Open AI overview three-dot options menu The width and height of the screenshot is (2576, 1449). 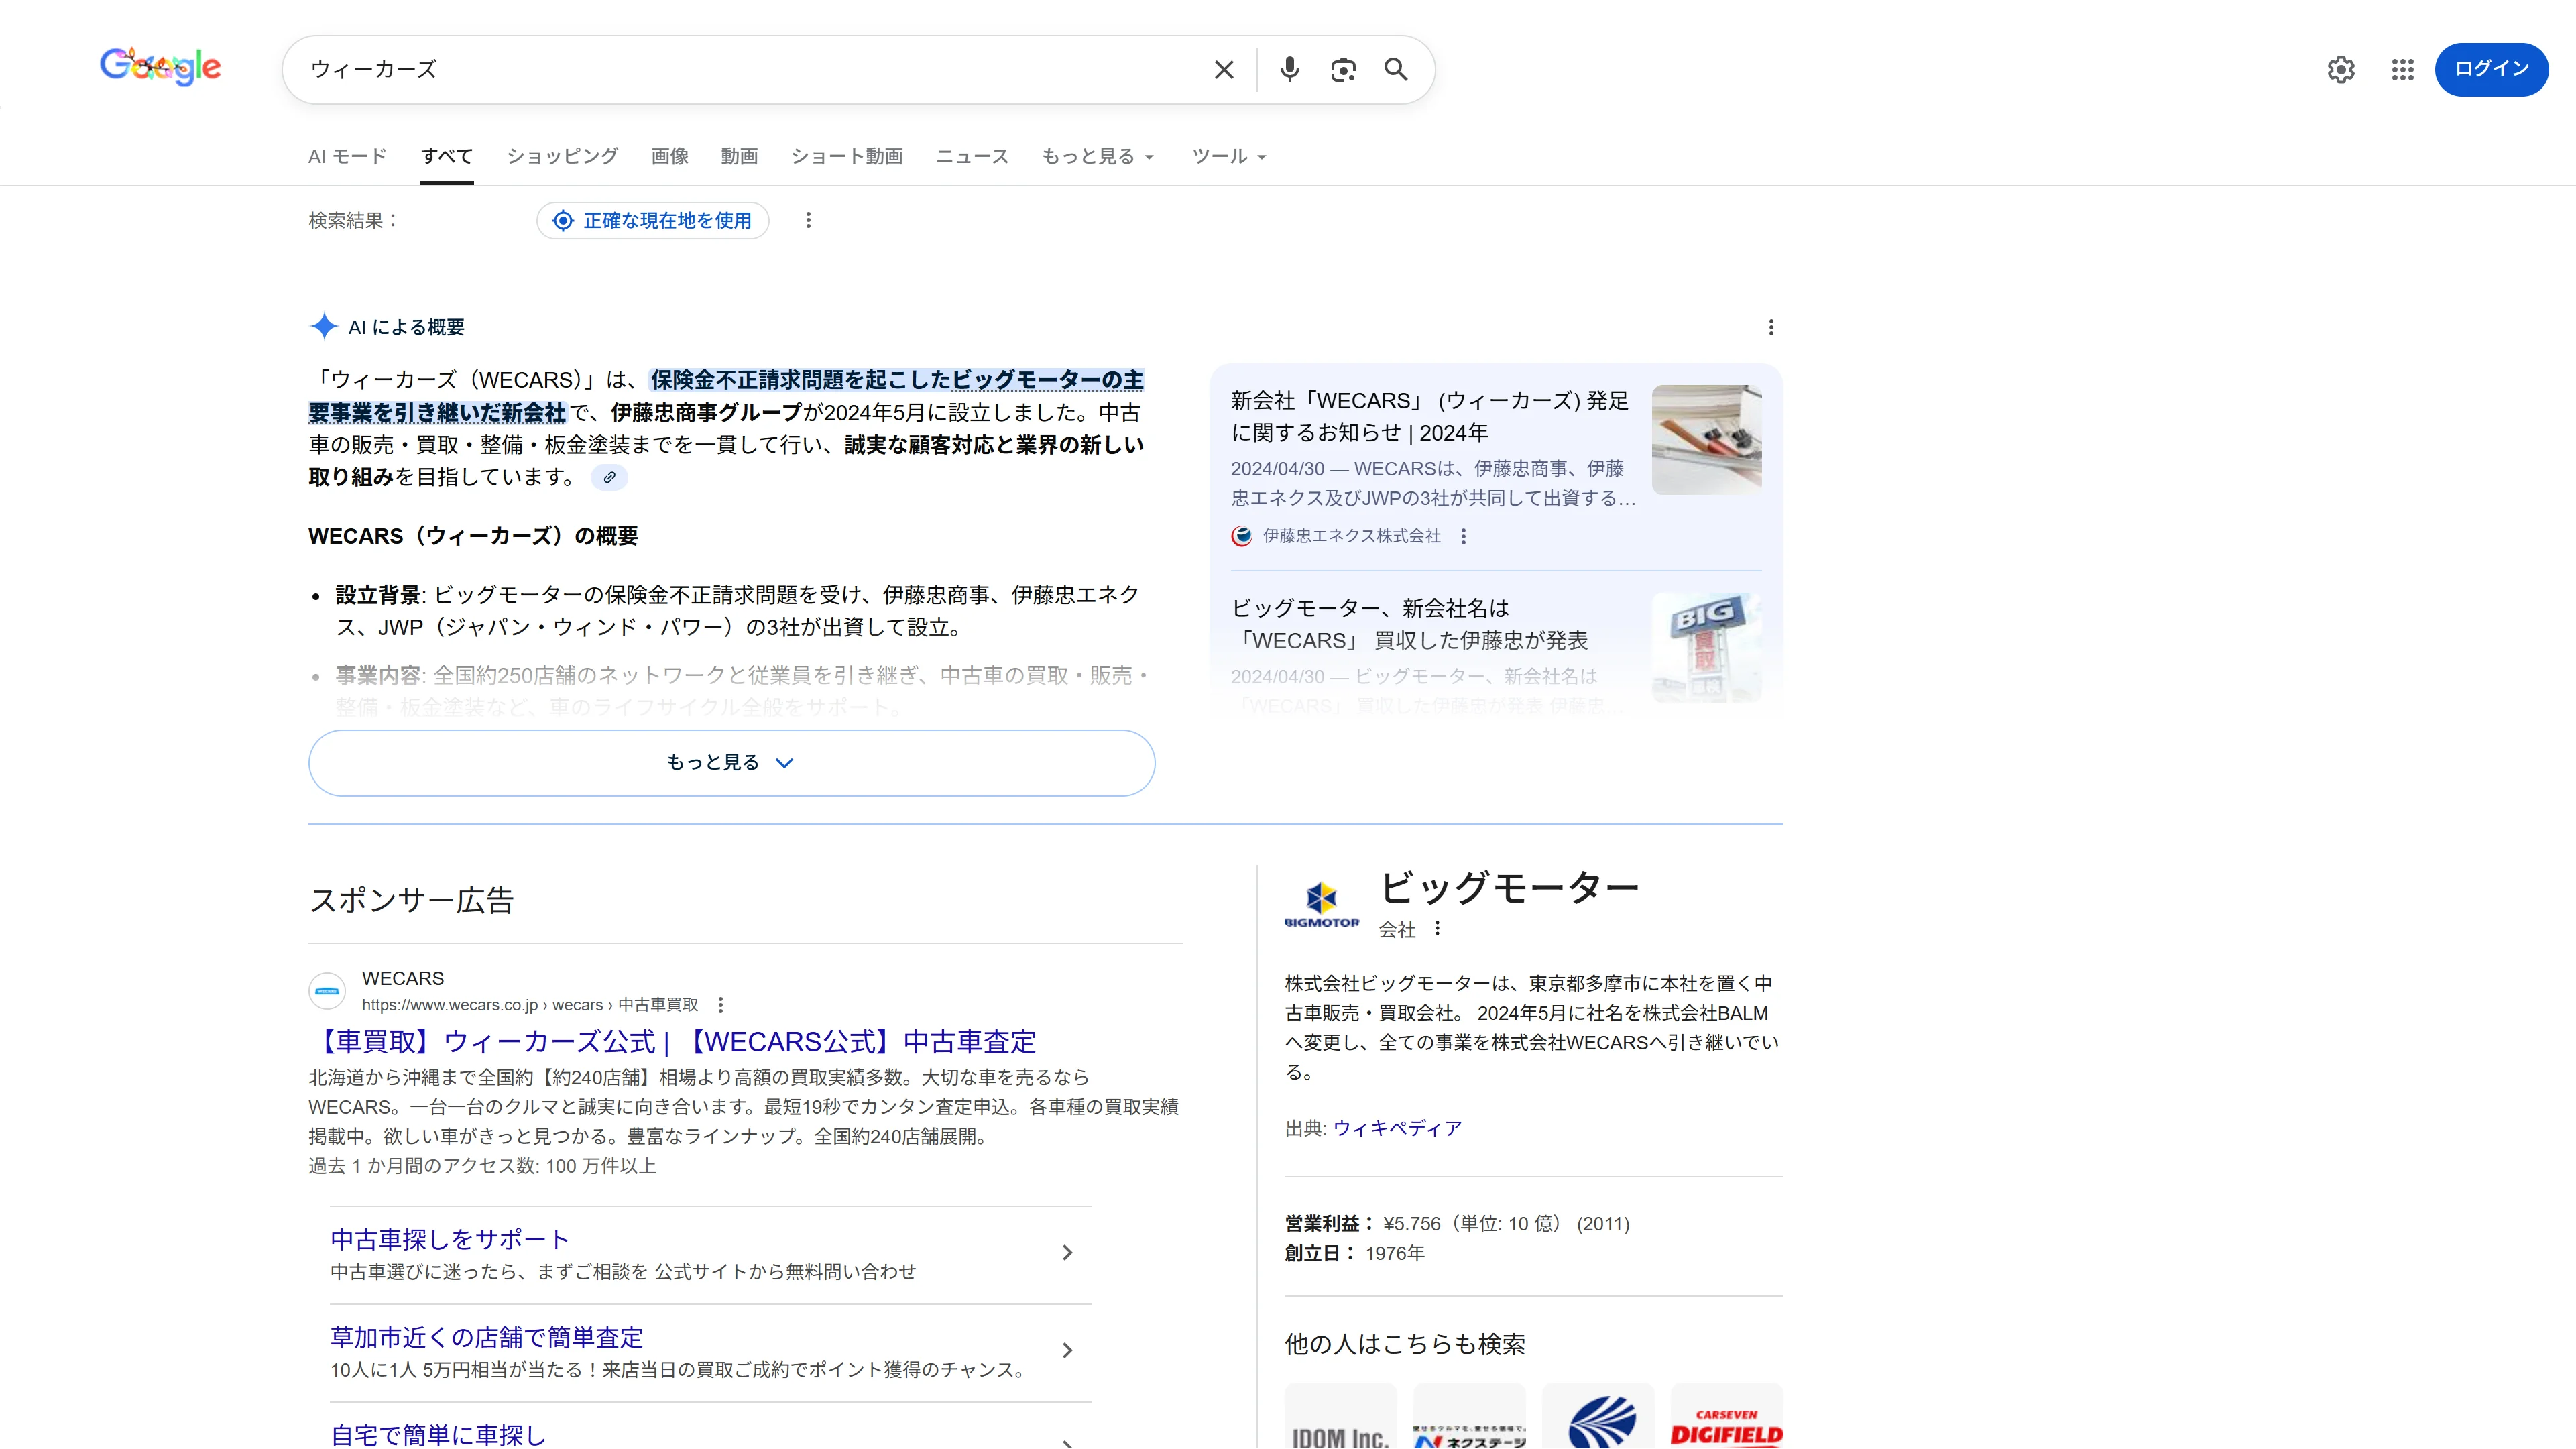coord(1771,327)
